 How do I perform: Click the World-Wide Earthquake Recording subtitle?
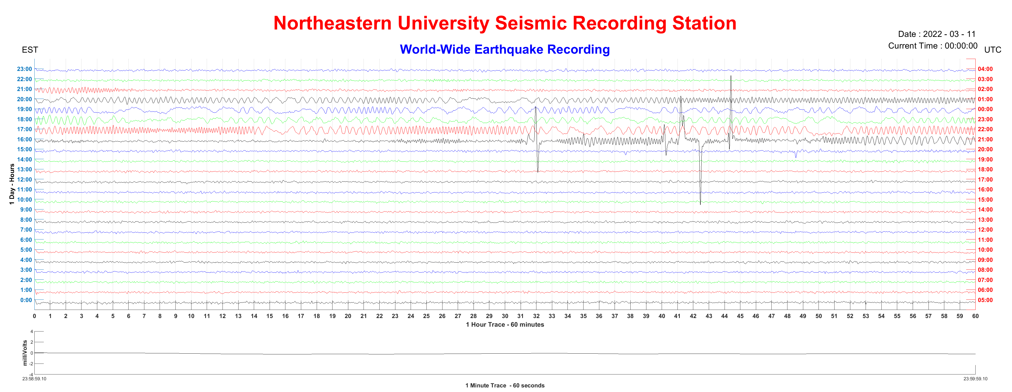click(505, 49)
